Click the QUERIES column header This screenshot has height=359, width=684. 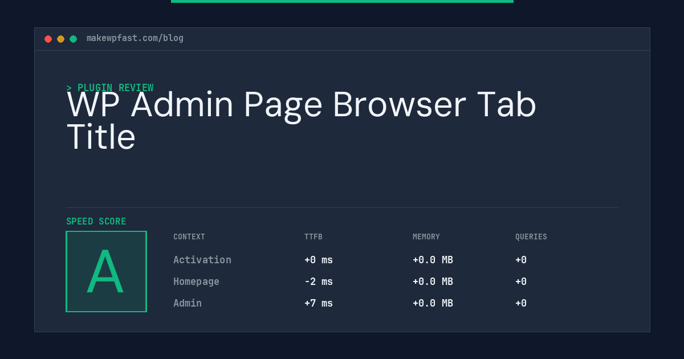pyautogui.click(x=531, y=237)
